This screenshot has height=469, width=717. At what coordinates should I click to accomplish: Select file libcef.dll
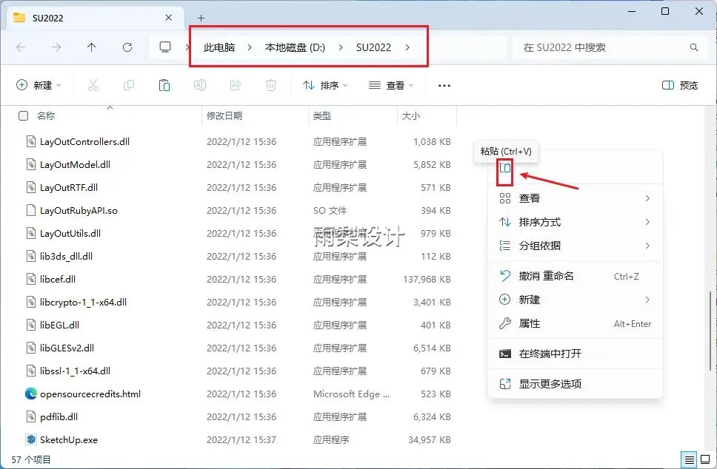[58, 279]
